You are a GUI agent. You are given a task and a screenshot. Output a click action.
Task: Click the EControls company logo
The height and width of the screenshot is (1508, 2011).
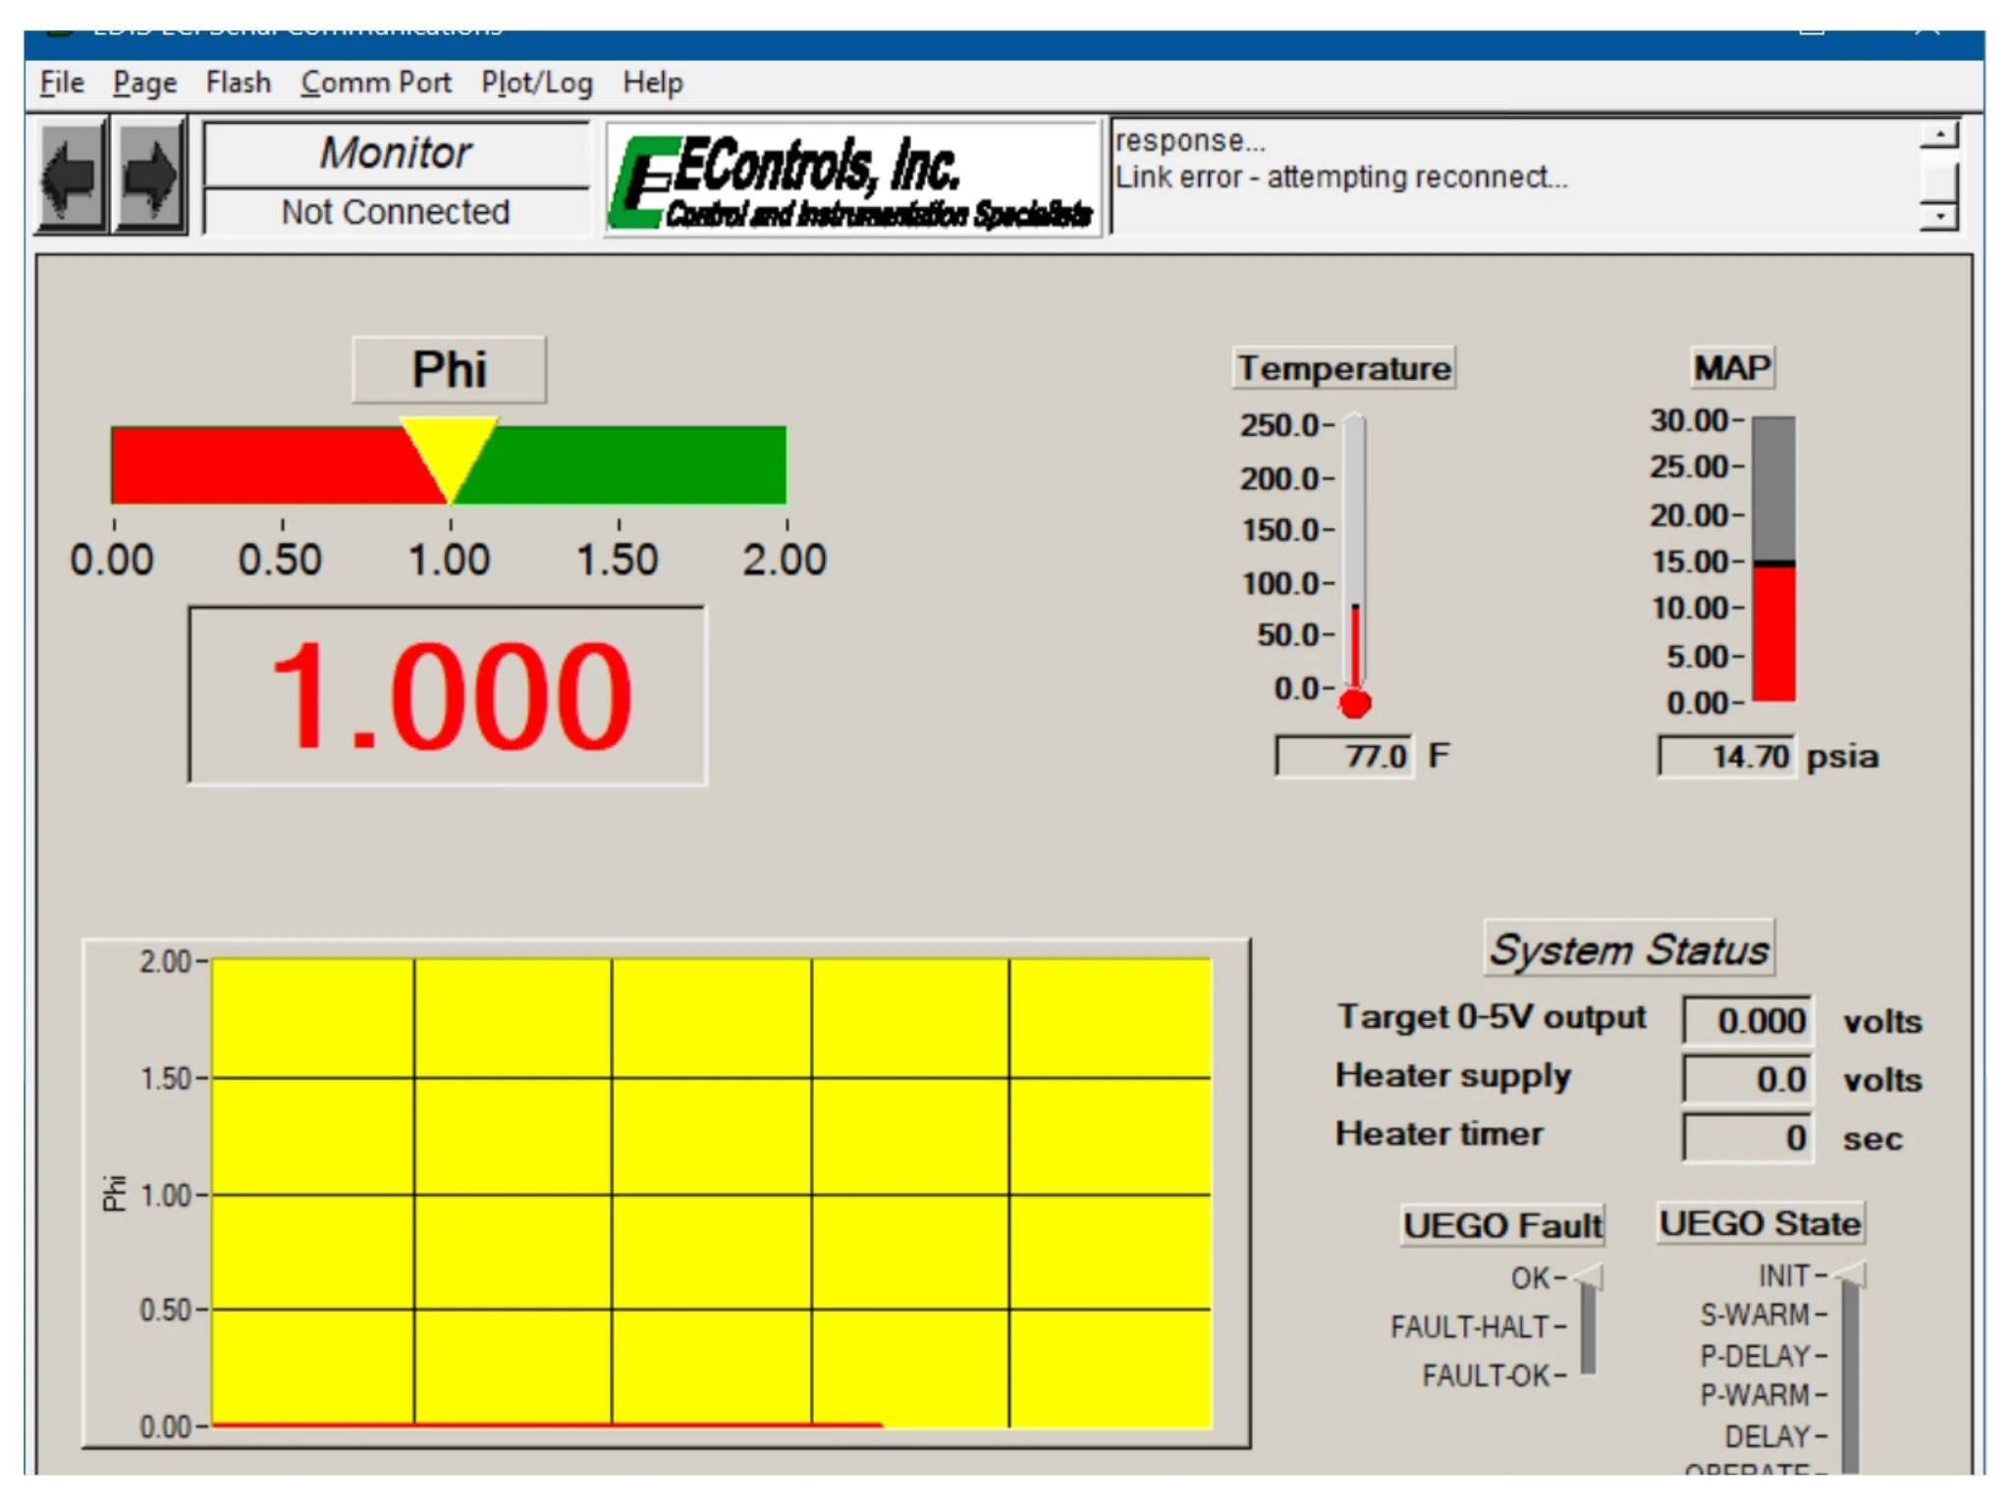pos(852,179)
